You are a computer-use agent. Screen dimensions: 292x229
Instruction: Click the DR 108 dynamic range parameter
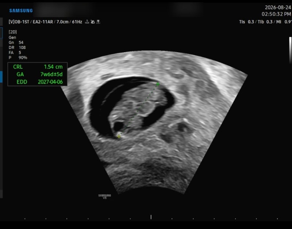pos(17,47)
